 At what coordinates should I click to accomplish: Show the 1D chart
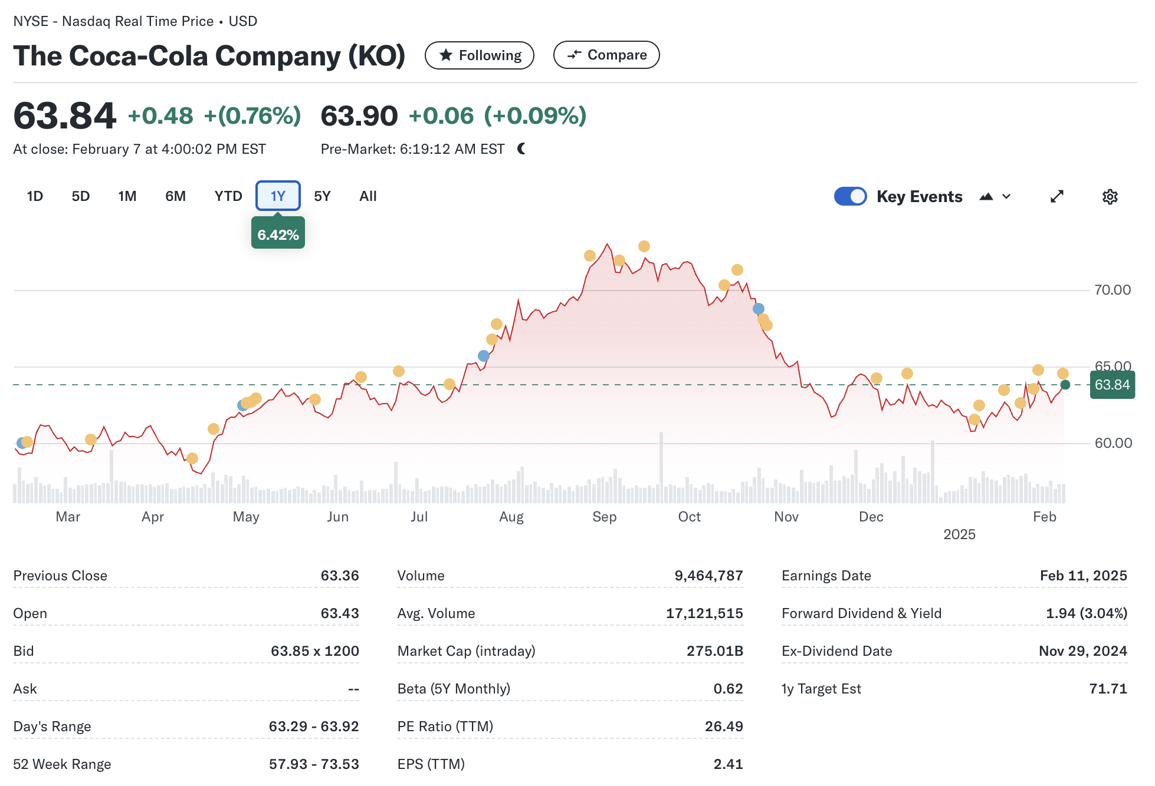pos(35,196)
